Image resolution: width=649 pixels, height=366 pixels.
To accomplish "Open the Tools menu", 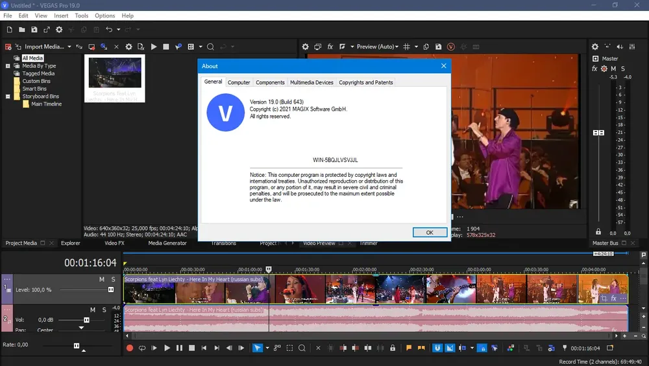I will [x=81, y=16].
